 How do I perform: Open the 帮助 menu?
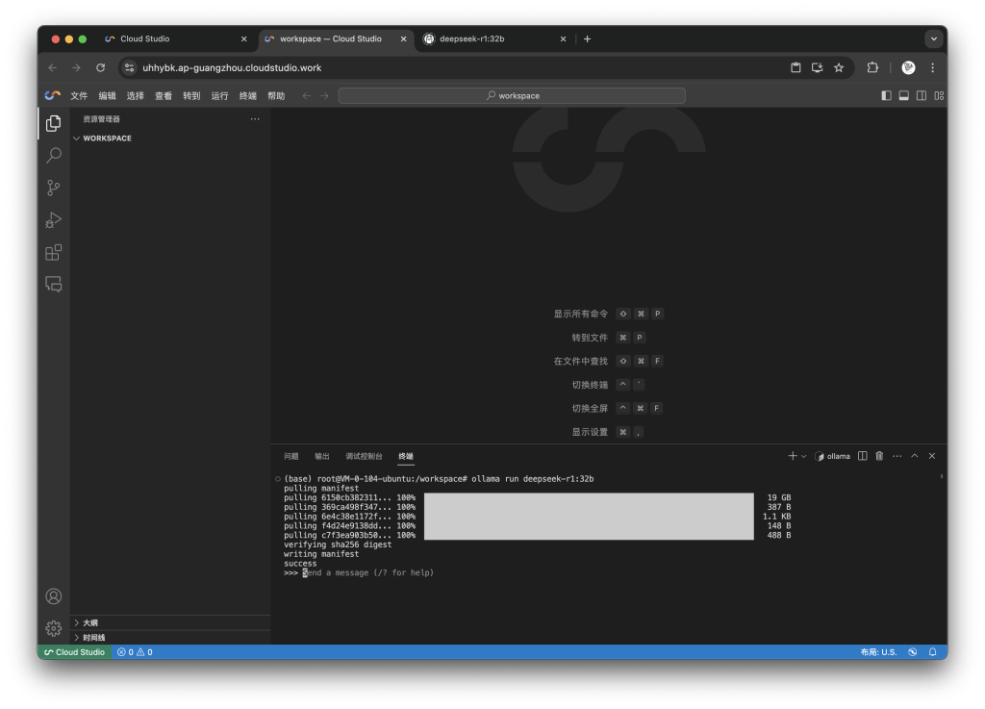point(276,95)
